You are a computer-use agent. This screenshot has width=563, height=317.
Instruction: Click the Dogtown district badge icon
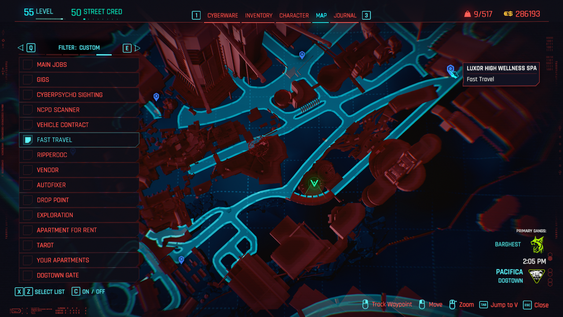[536, 276]
